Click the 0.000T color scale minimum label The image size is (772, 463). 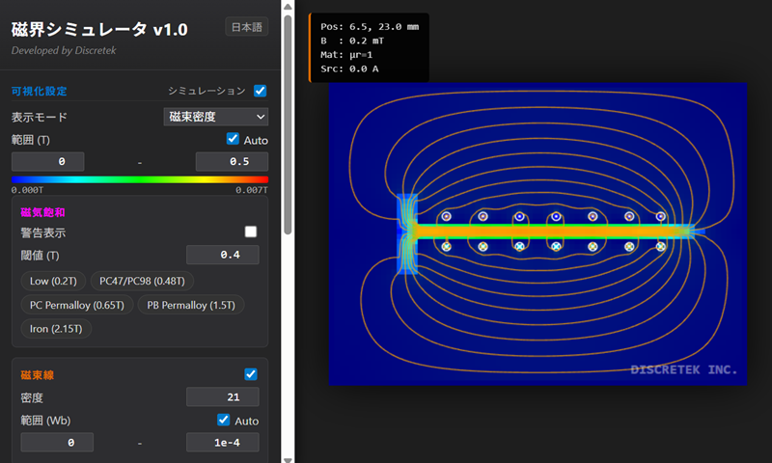(x=28, y=190)
